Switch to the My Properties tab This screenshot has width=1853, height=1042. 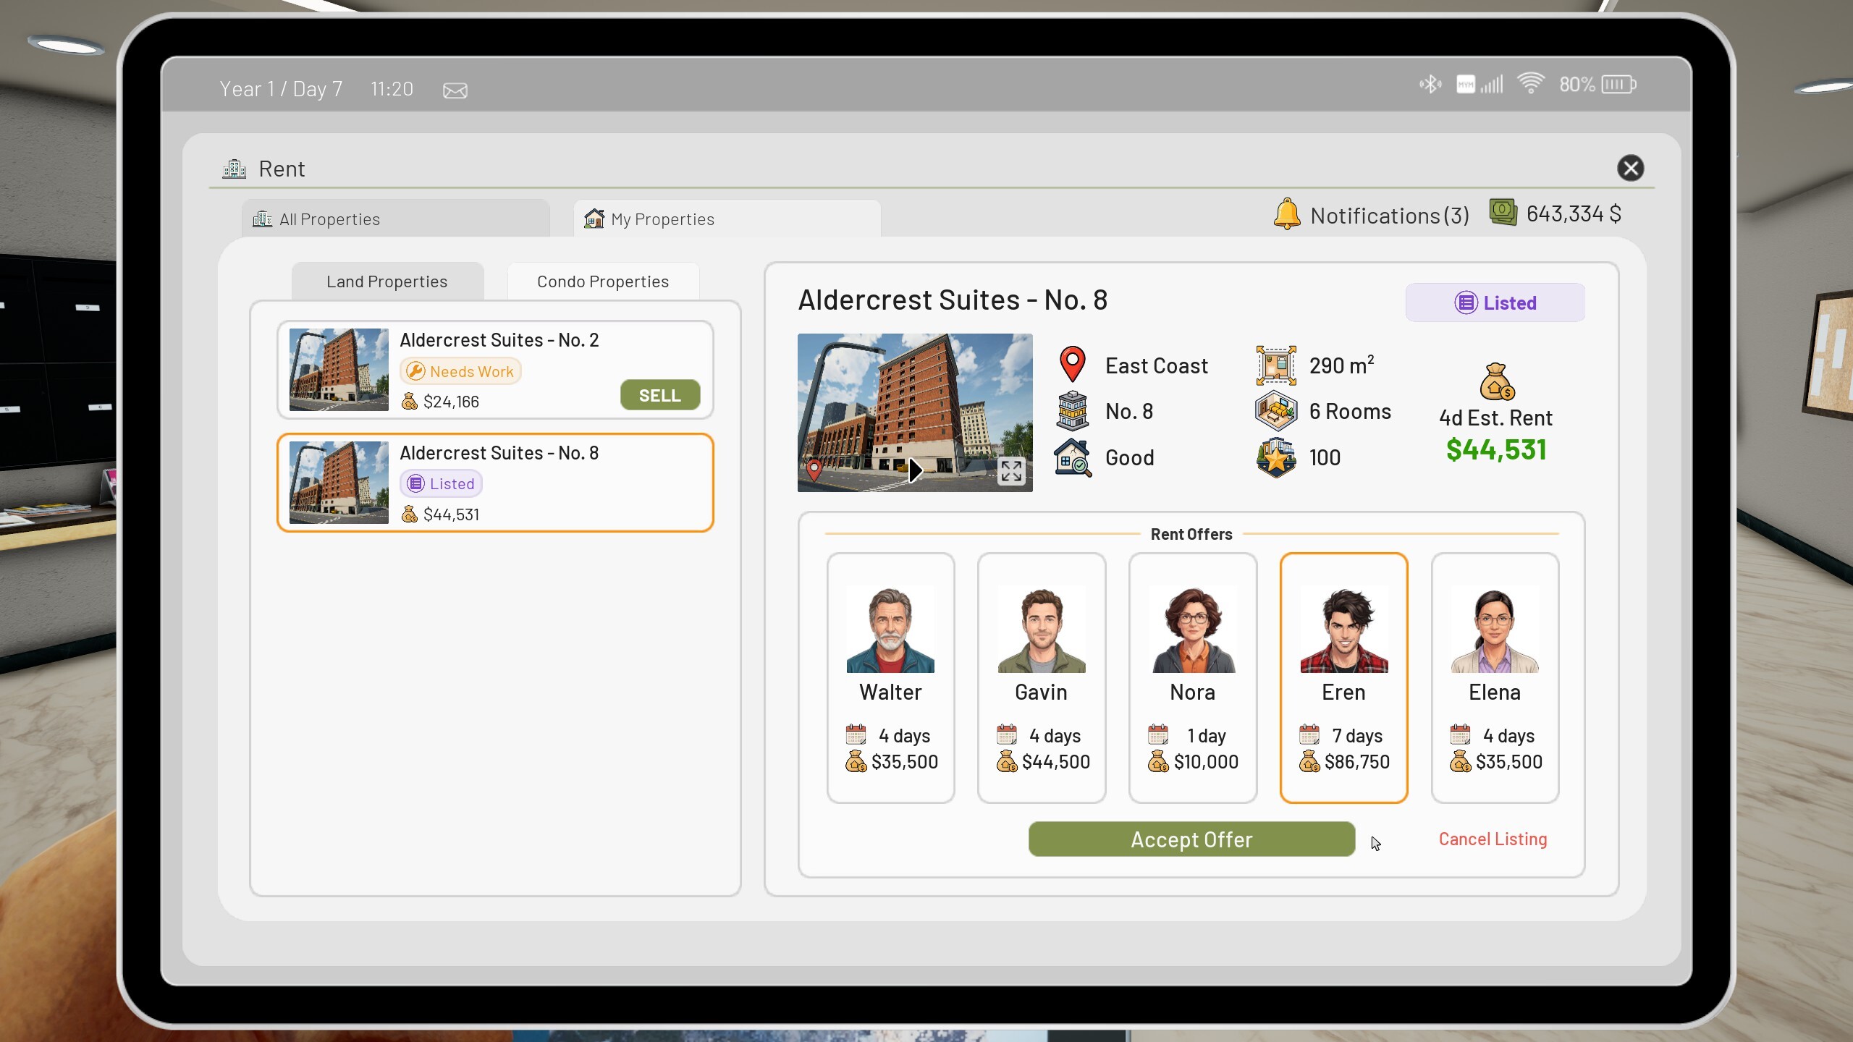coord(727,219)
